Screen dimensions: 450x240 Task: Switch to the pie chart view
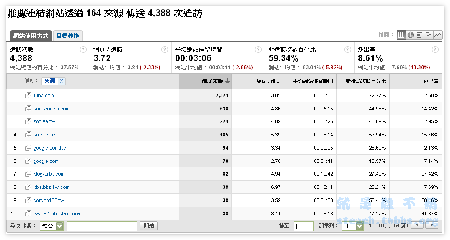click(410, 35)
